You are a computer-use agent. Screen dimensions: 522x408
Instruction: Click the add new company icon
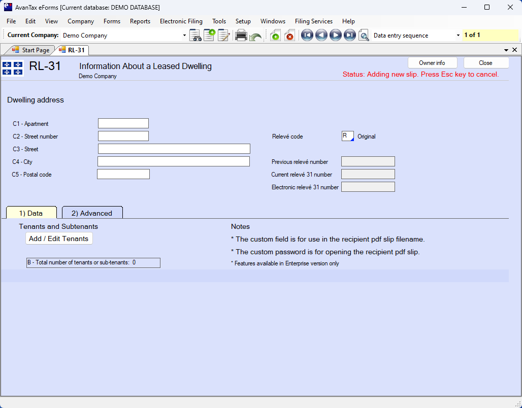[209, 36]
